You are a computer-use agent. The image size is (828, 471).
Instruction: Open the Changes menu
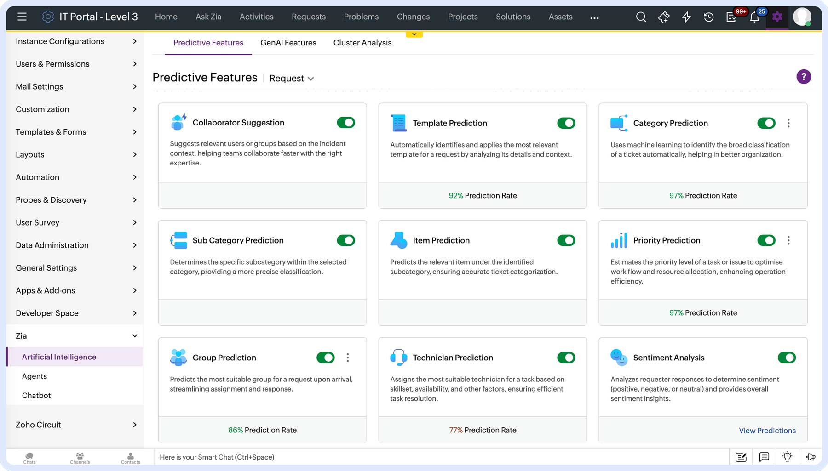413,17
